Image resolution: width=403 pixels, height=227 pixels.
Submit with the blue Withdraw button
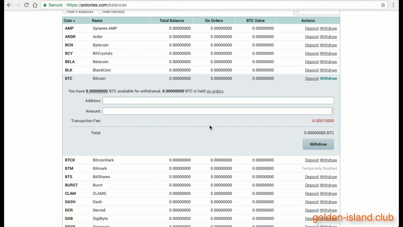tap(318, 144)
